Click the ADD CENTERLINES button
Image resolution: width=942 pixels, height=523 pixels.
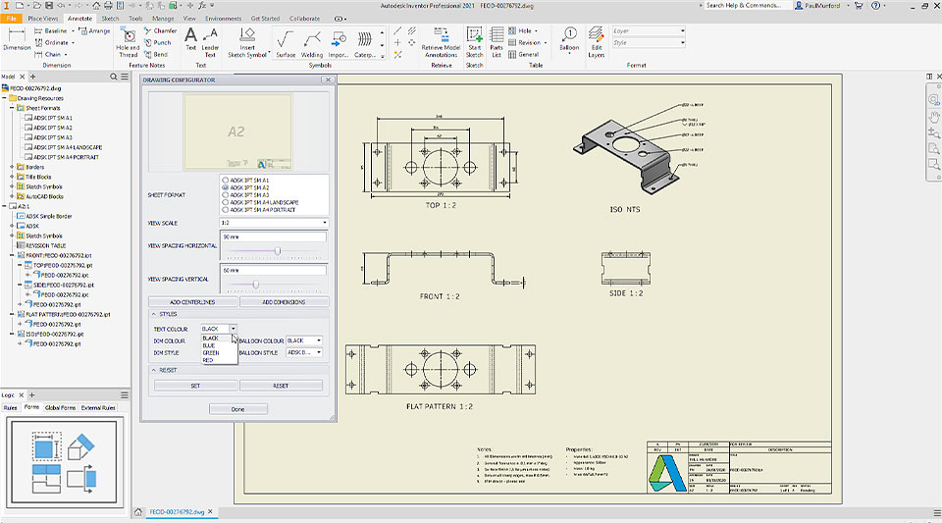point(192,302)
